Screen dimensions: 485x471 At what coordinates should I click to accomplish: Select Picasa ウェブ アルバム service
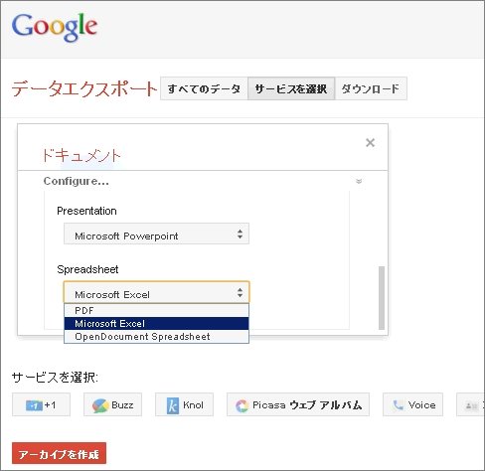298,404
